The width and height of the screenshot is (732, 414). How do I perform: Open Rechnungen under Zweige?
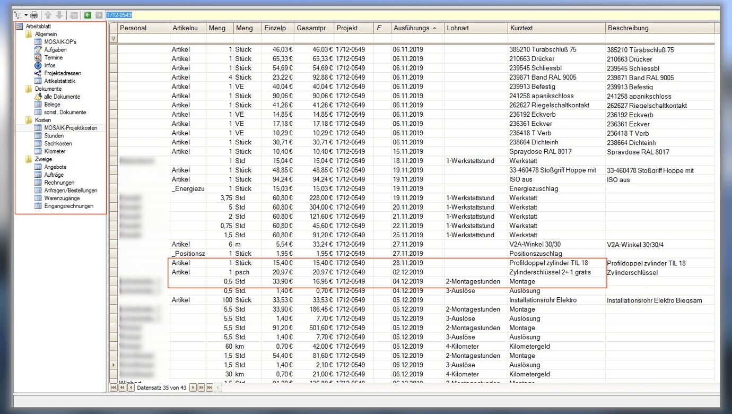point(59,183)
